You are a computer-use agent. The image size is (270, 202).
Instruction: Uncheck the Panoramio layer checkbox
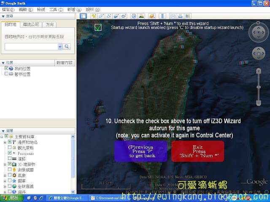pyautogui.click(x=10, y=153)
